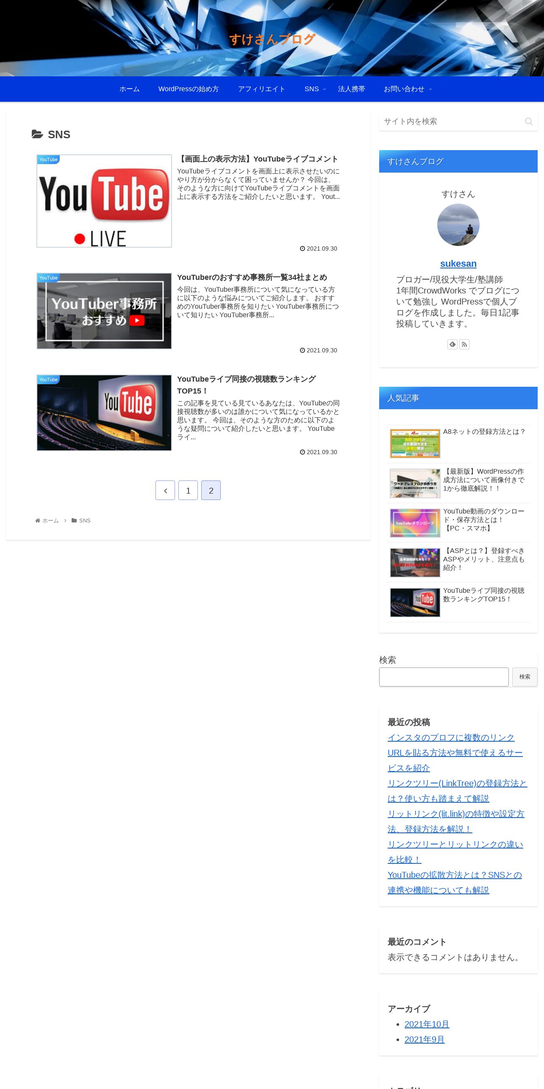The width and height of the screenshot is (544, 1089).
Task: Open お問い合わせ in the navigation bar
Action: pyautogui.click(x=404, y=89)
